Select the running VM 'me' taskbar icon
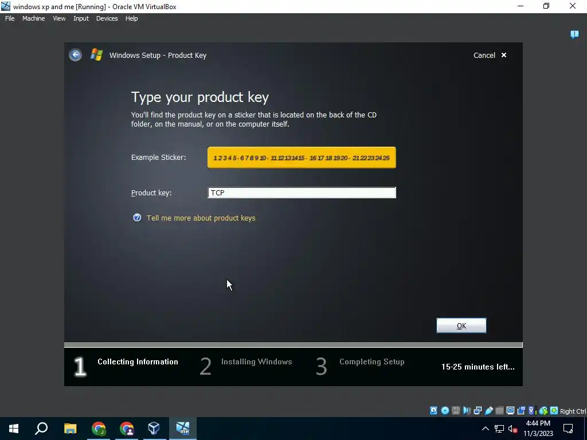 pyautogui.click(x=183, y=429)
